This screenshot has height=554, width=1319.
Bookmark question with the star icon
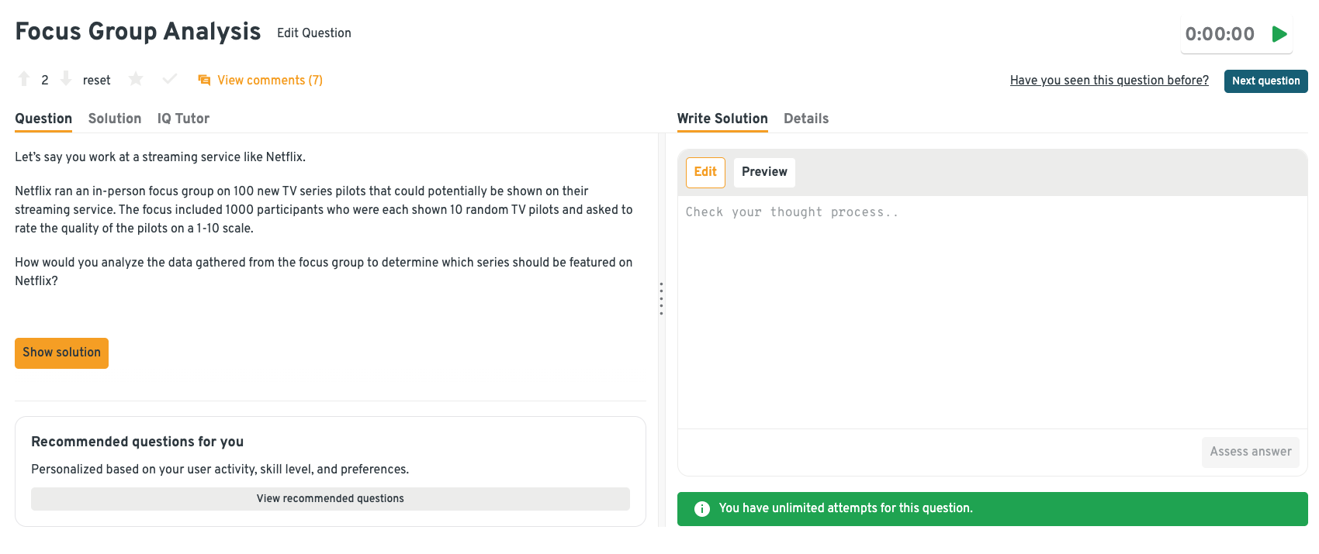click(x=136, y=79)
